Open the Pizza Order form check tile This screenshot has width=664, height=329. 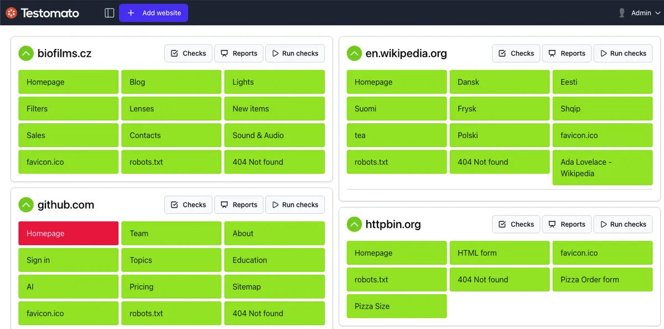point(603,279)
